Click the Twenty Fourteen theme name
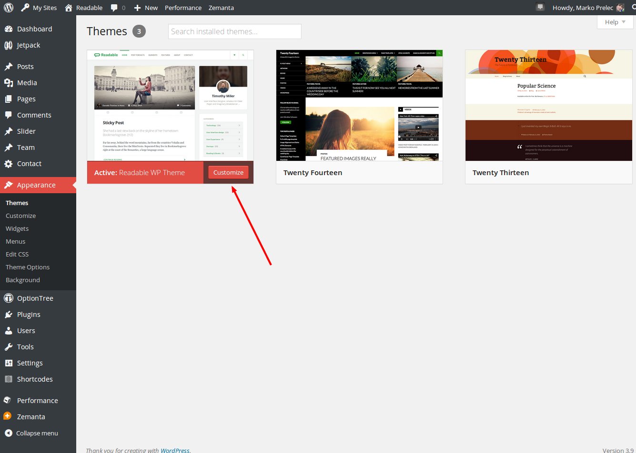This screenshot has height=453, width=636. click(313, 173)
